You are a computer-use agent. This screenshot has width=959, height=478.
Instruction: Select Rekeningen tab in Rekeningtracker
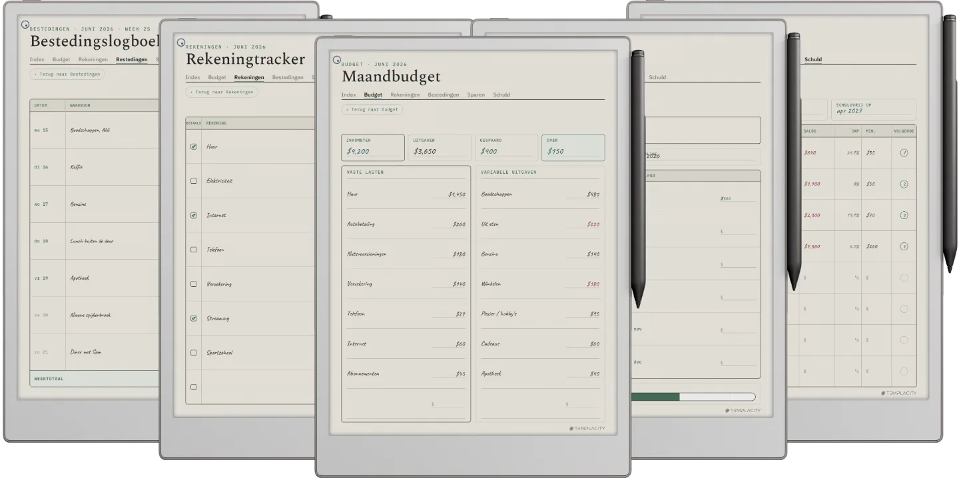[249, 77]
